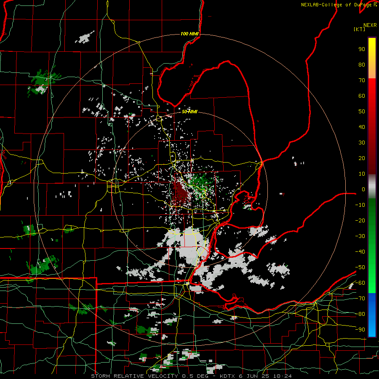Image resolution: width=379 pixels, height=379 pixels.
Task: Click the -10 scale value
Action: [360, 205]
